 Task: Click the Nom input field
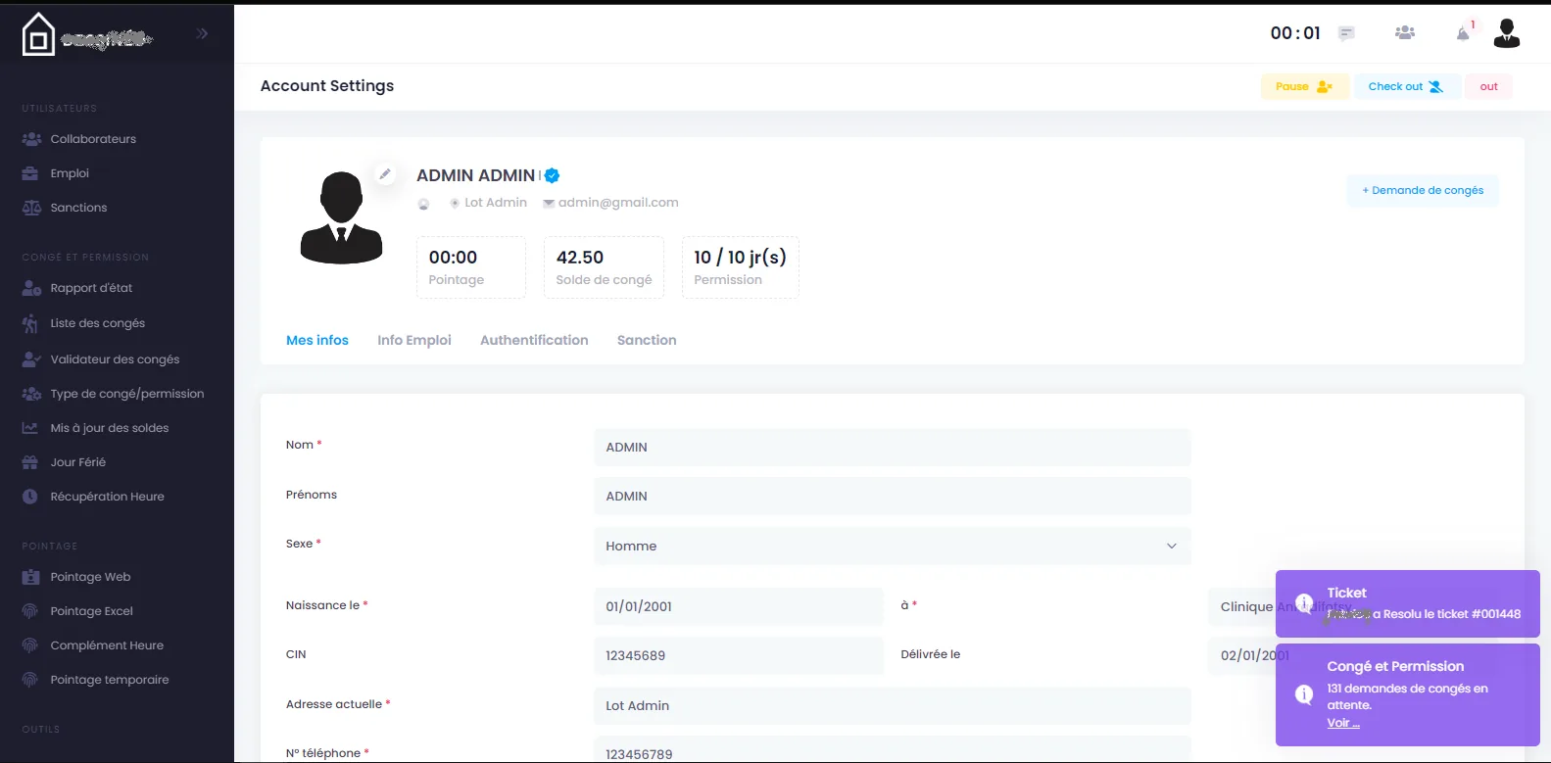tap(893, 447)
